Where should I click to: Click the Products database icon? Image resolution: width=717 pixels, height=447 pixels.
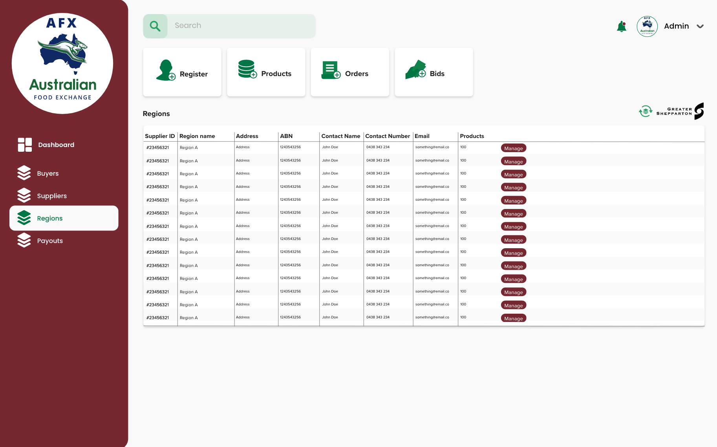(247, 69)
